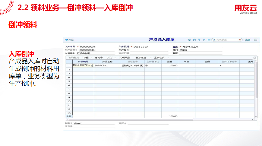This screenshot has width=262, height=146.
Task: Click the 规格型号 column header
Action: 133,62
